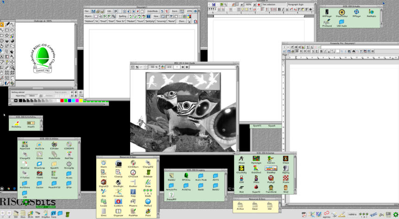Open the Objects... menu button
The height and width of the screenshot is (219, 399).
(89, 16)
